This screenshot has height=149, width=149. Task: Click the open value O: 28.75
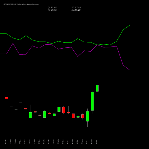tap(52, 10)
